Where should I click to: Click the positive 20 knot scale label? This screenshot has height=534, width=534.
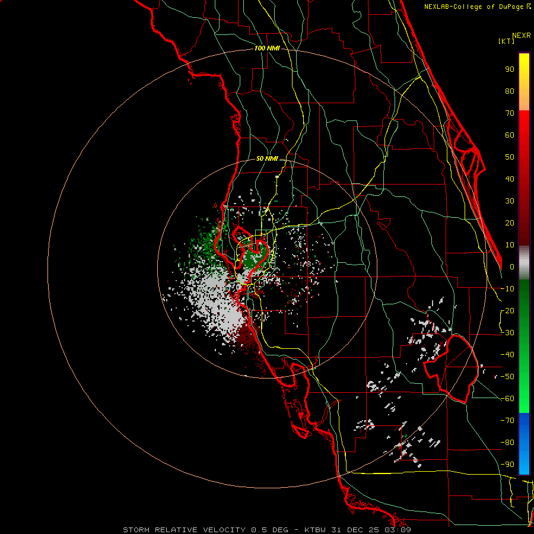[x=510, y=223]
